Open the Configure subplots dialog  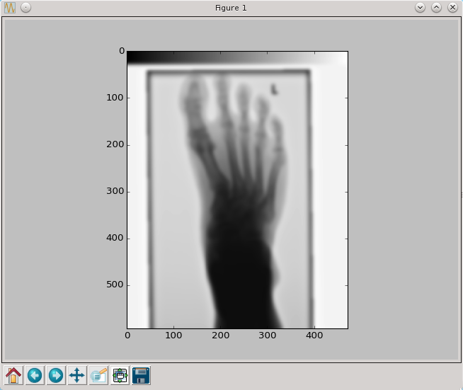click(x=120, y=375)
